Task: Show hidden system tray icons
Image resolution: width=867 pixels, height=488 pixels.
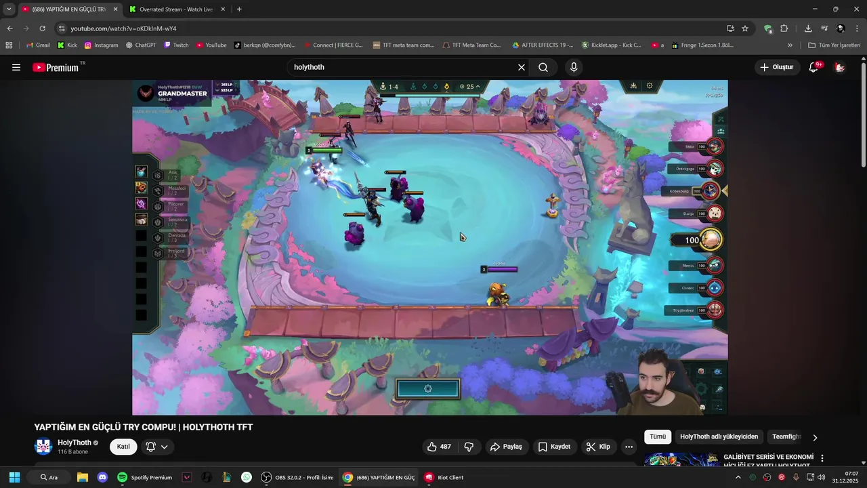Action: (x=738, y=477)
